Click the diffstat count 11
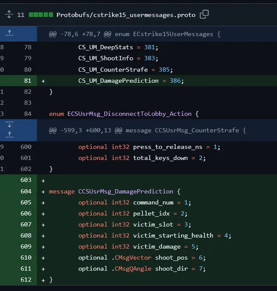 pos(21,15)
